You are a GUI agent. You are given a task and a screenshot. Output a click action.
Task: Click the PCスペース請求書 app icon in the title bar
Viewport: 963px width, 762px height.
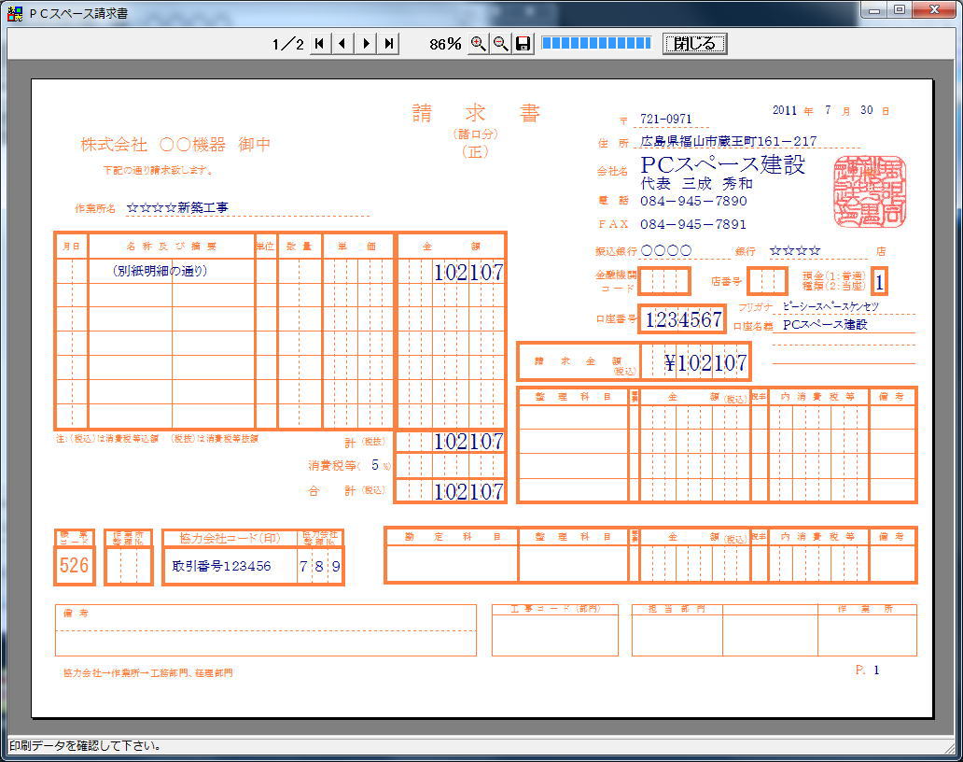[x=15, y=13]
